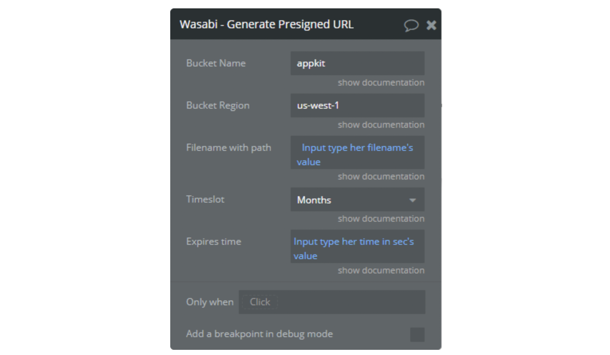
Task: Expand the Timeslot dropdown set to Months
Action: [x=357, y=200]
